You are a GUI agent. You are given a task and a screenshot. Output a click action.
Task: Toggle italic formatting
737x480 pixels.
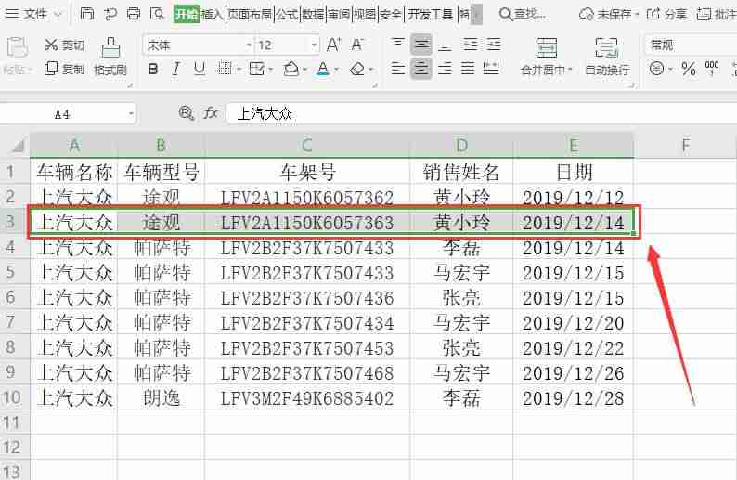[x=175, y=69]
